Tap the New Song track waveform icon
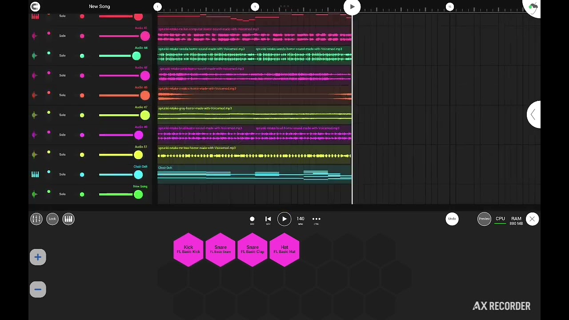Image resolution: width=569 pixels, height=320 pixels. [35, 194]
